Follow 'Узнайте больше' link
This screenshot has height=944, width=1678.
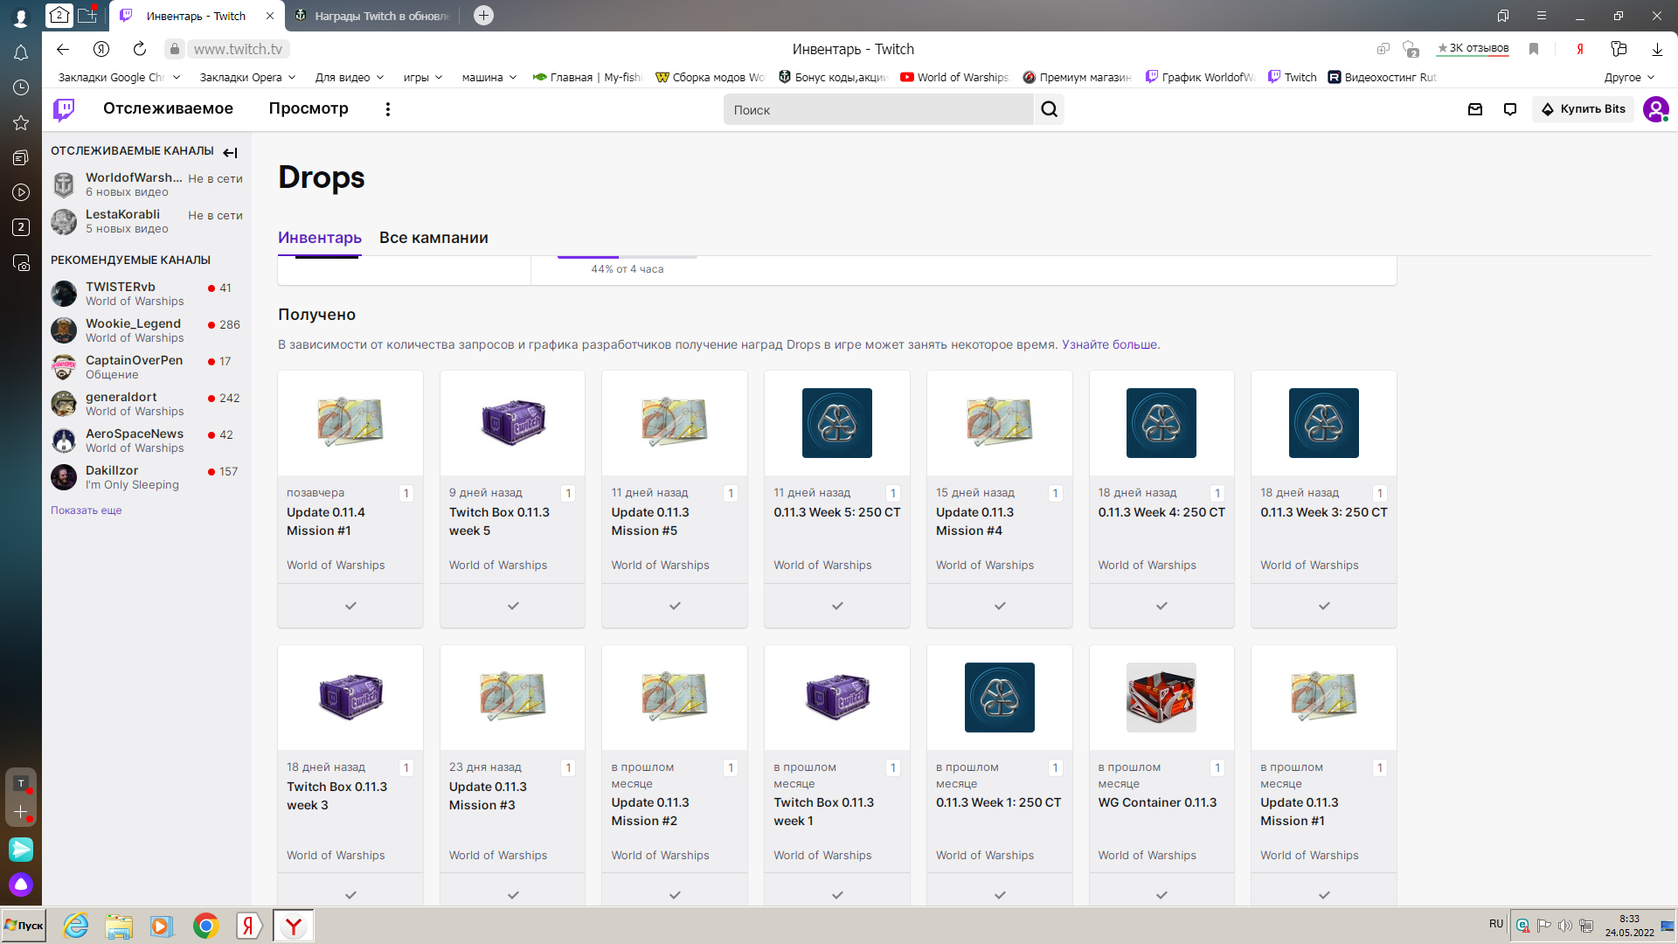click(1109, 344)
